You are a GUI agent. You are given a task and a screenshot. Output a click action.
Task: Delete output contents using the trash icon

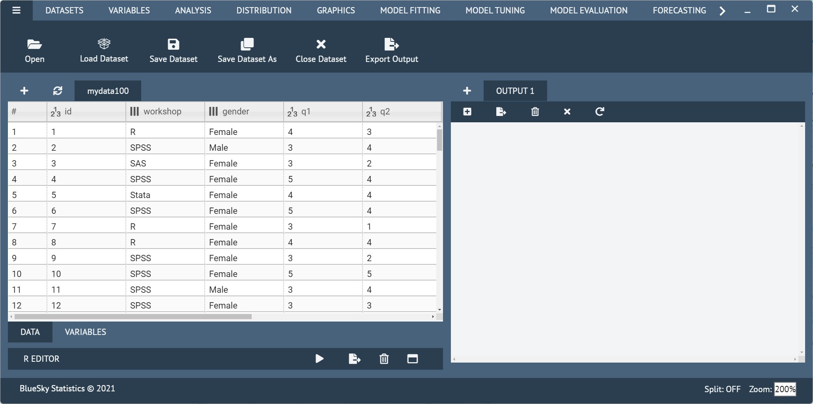coord(535,112)
